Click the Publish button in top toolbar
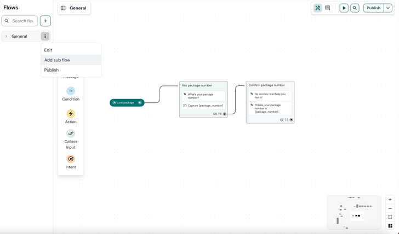 pos(373,8)
